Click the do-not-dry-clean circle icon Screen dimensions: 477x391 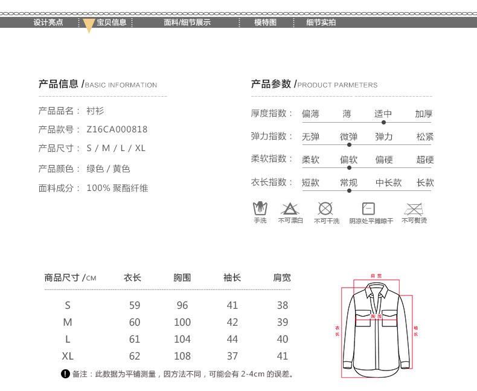[x=325, y=209]
